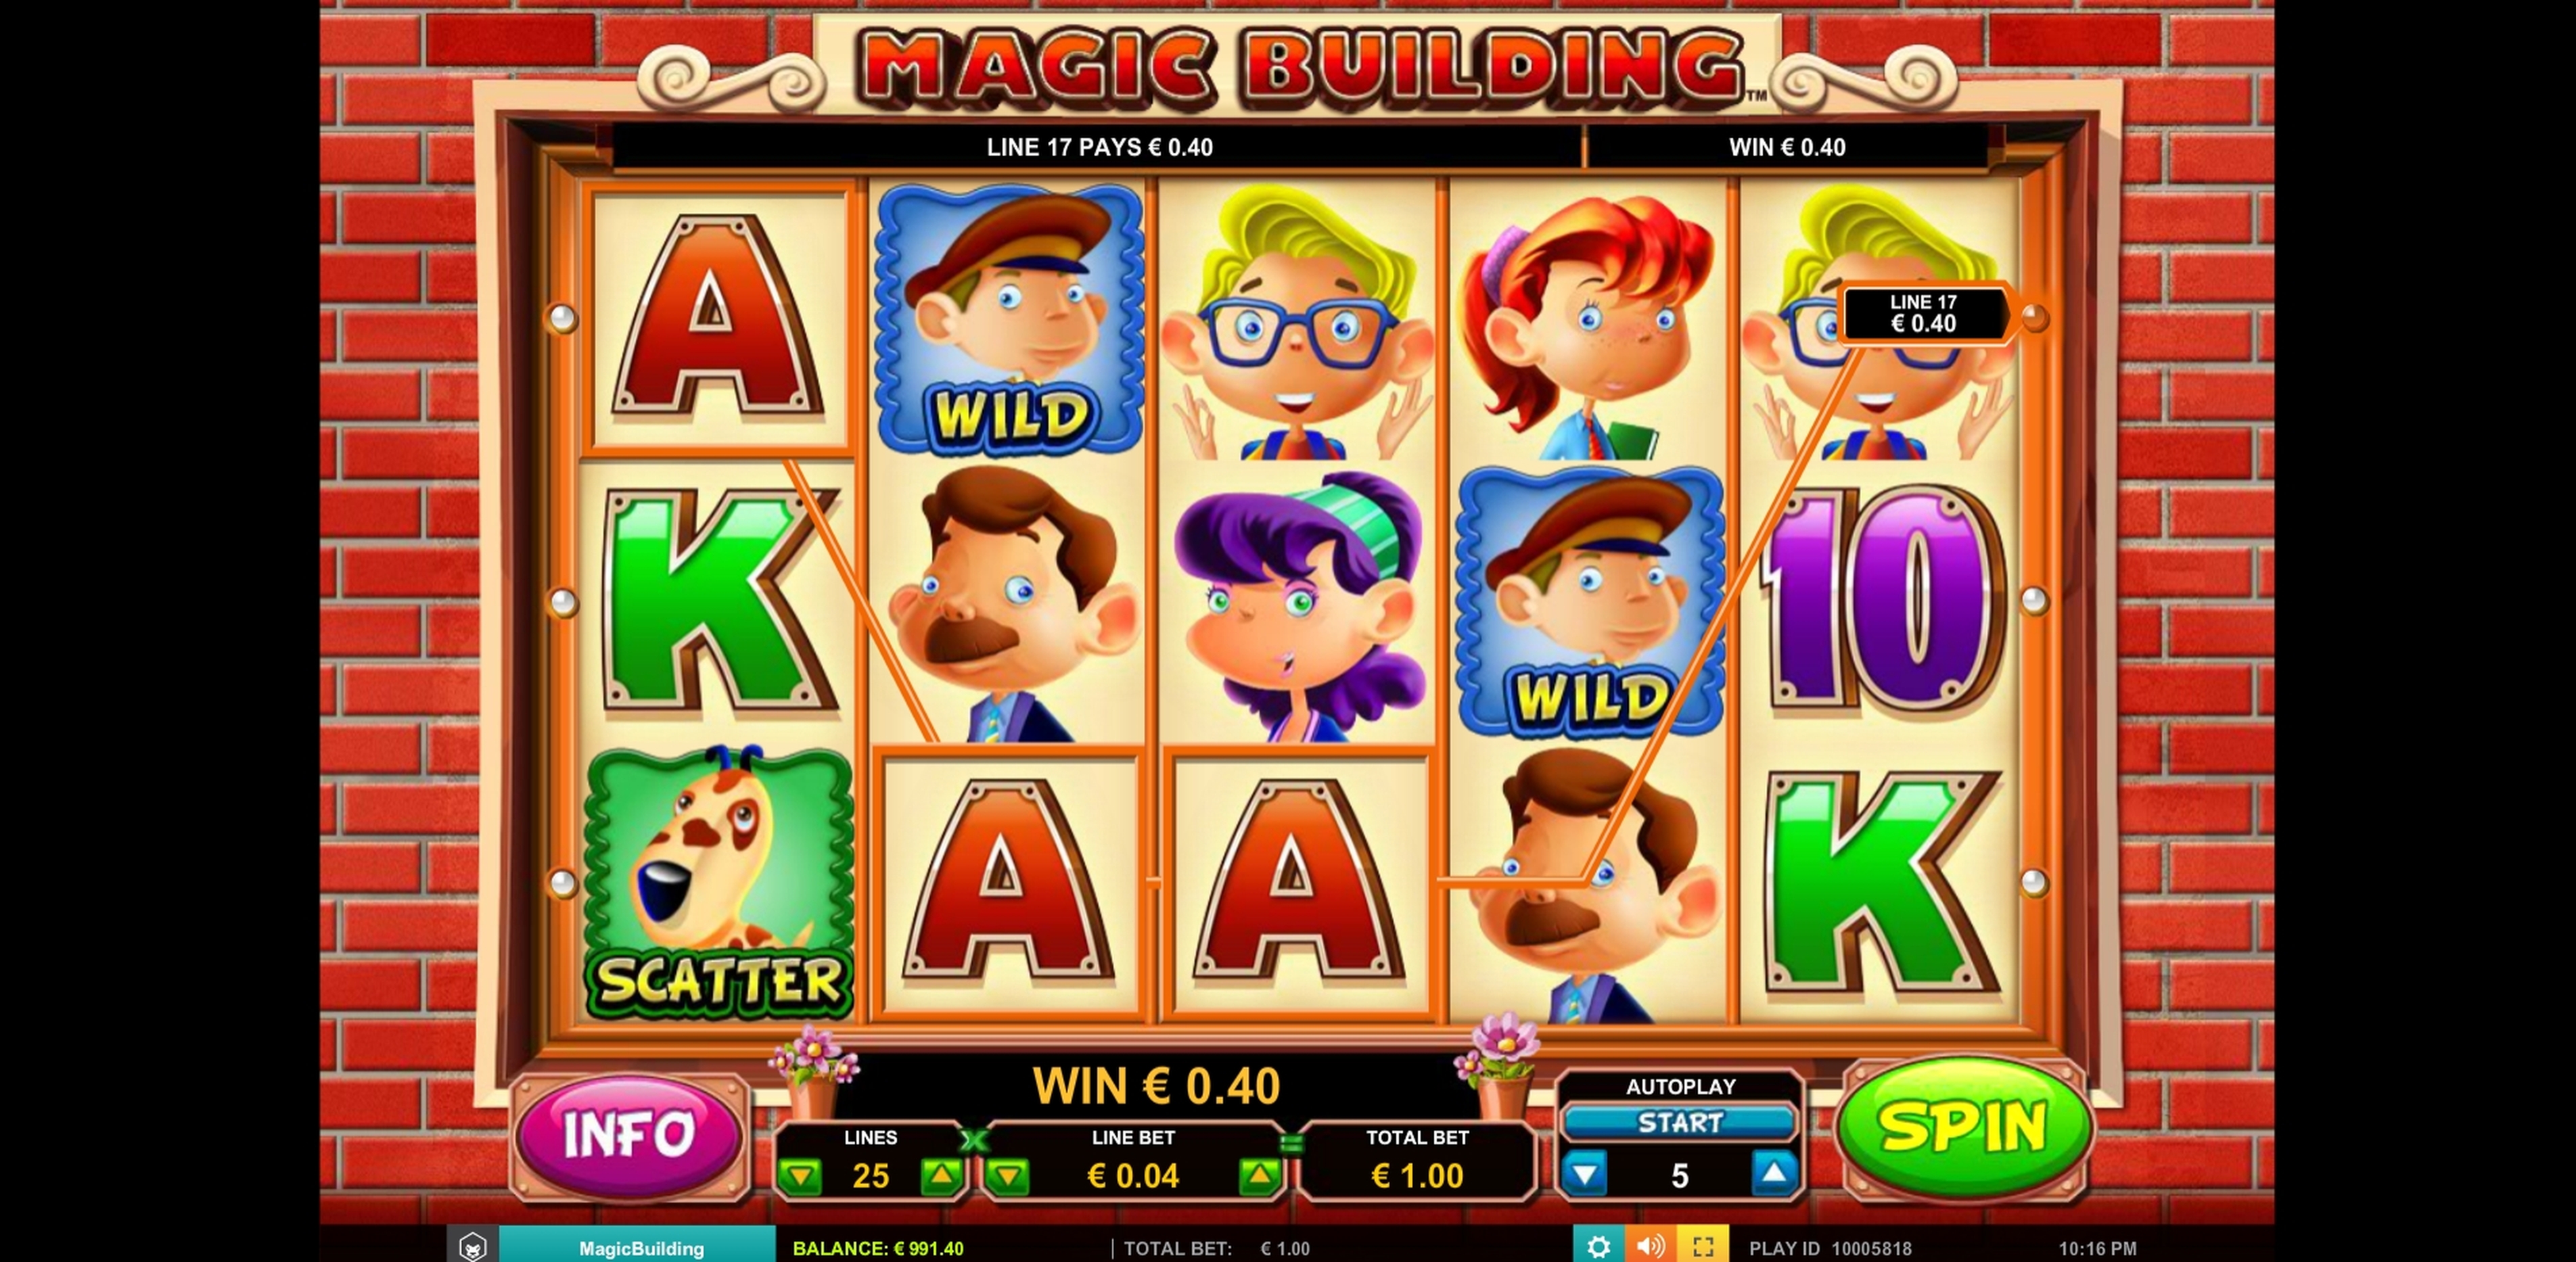
Task: Increase the number of lines
Action: coord(941,1177)
